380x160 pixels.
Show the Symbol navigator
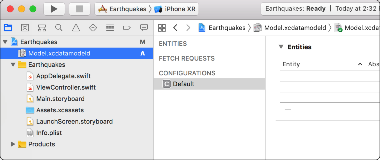pyautogui.click(x=42, y=28)
